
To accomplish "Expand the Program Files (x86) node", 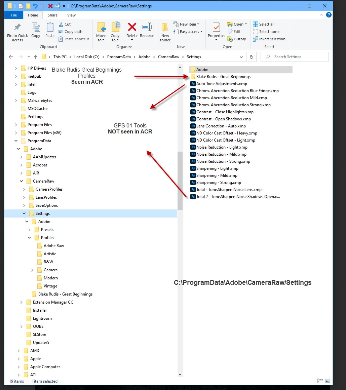I will (x=16, y=133).
